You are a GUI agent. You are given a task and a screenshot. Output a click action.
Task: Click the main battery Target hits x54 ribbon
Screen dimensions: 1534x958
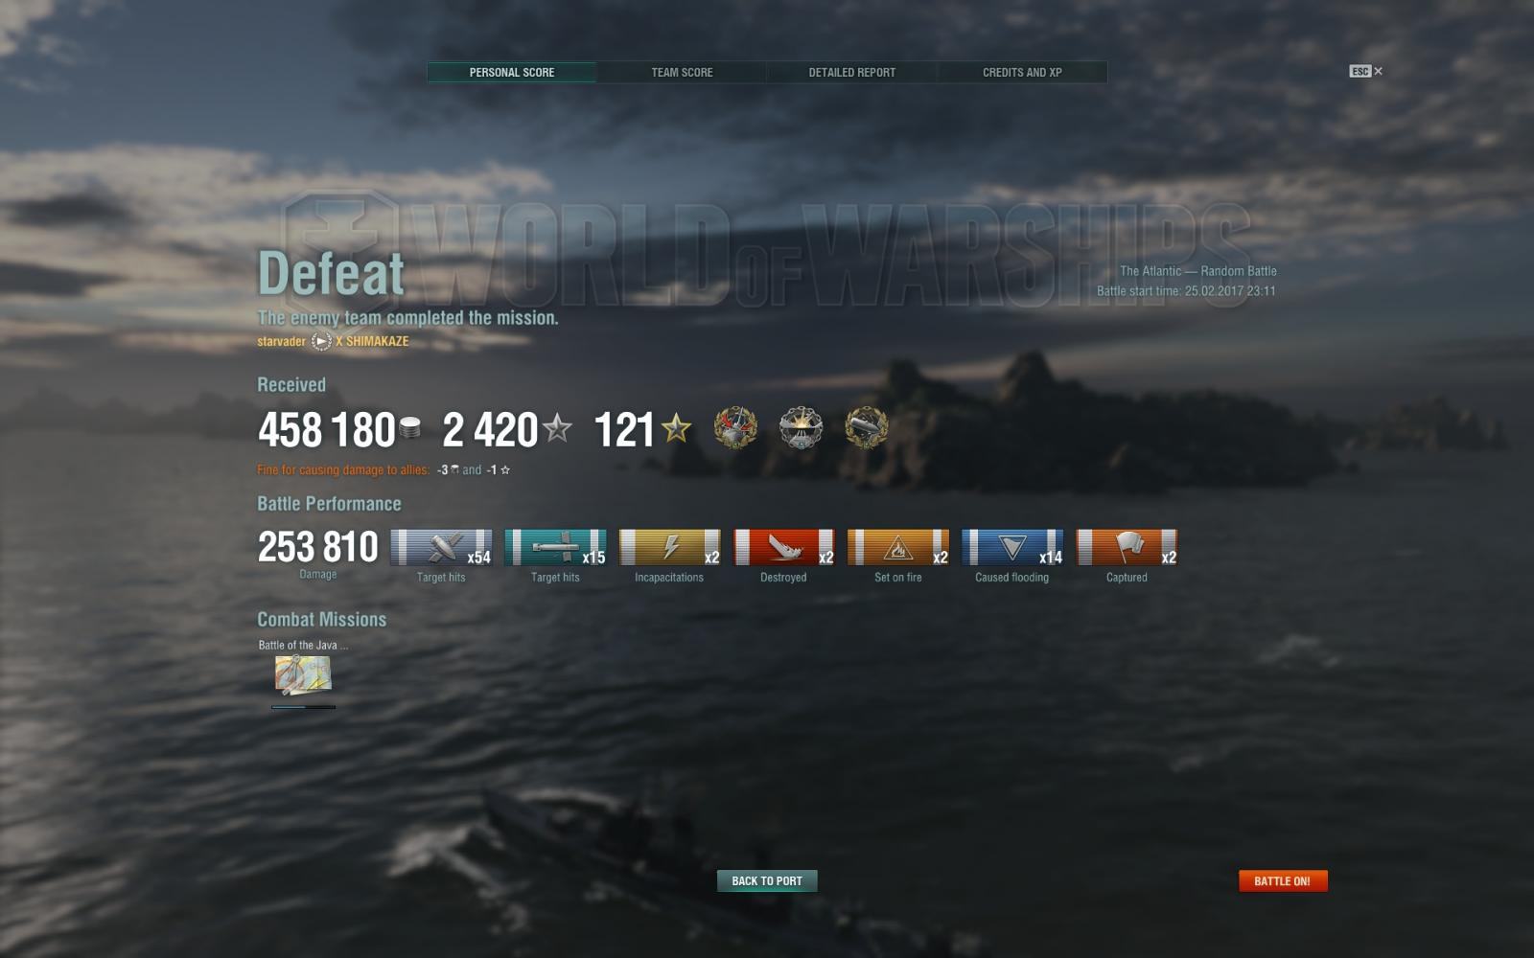441,547
